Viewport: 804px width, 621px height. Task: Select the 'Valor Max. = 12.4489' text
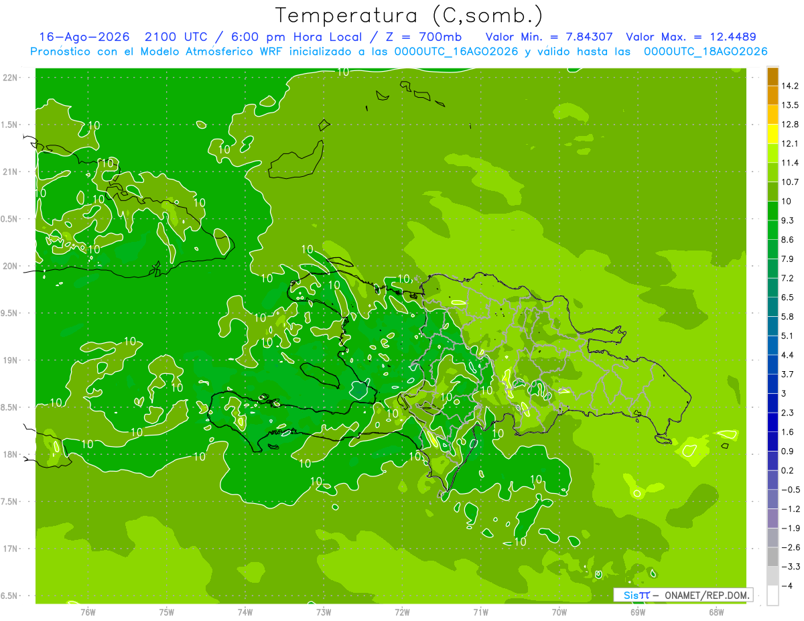click(x=691, y=37)
